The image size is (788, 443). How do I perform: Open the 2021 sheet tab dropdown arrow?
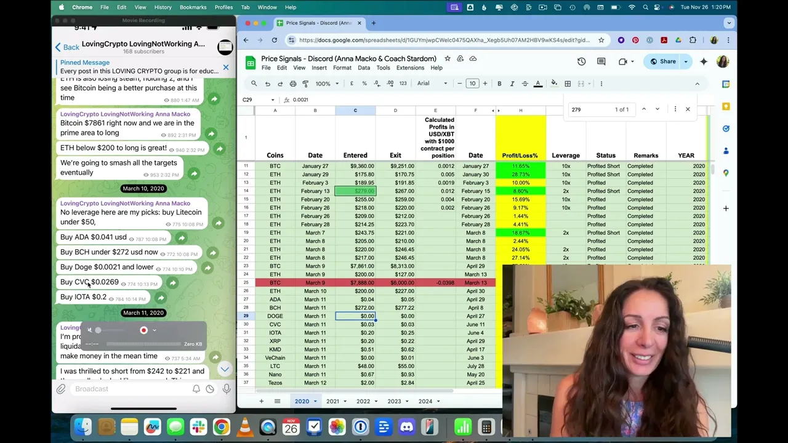click(x=344, y=402)
